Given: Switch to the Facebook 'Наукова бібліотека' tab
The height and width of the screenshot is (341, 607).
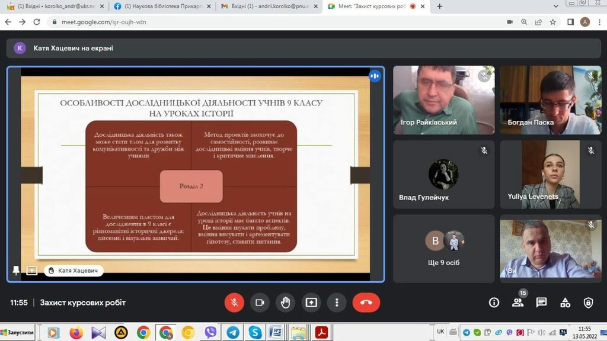Looking at the screenshot, I should (159, 7).
